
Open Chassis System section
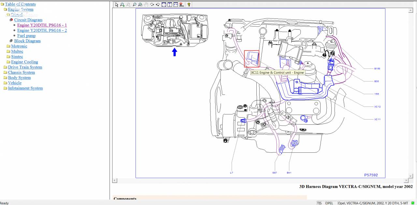click(22, 72)
